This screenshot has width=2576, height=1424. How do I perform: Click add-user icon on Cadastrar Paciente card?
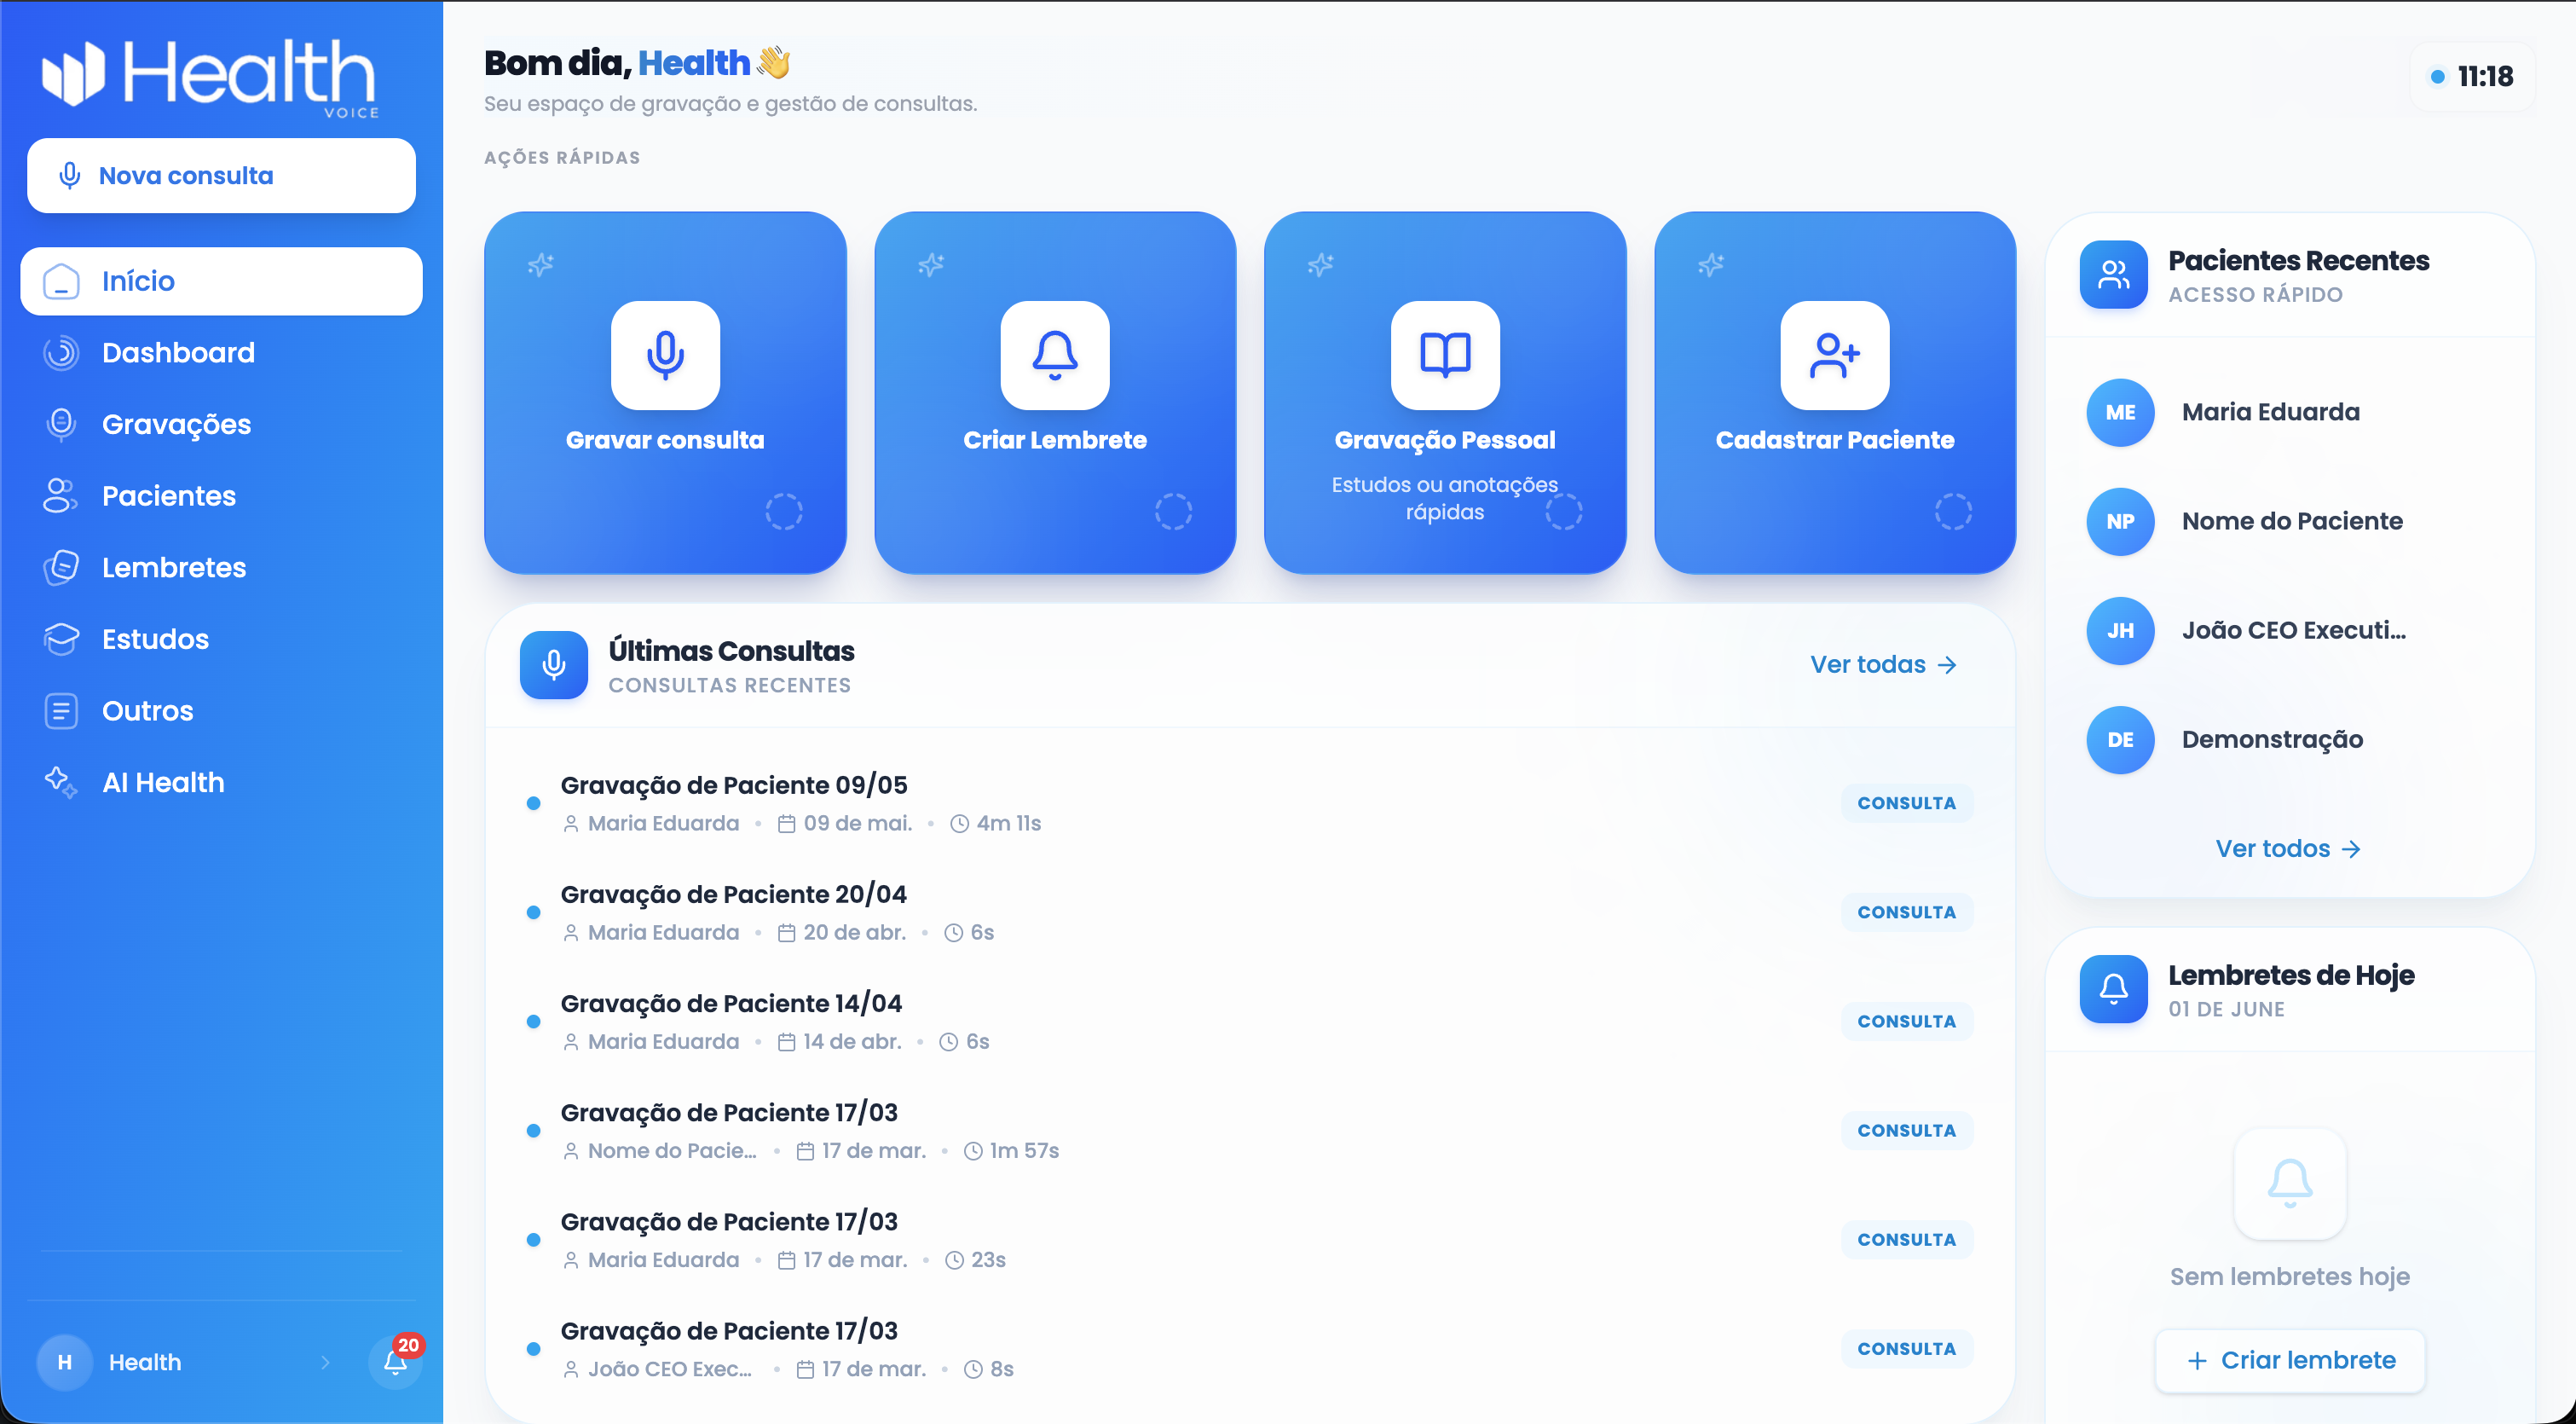pyautogui.click(x=1835, y=355)
